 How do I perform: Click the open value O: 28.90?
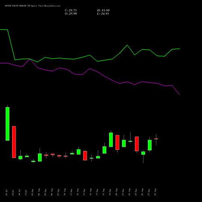(x=71, y=14)
